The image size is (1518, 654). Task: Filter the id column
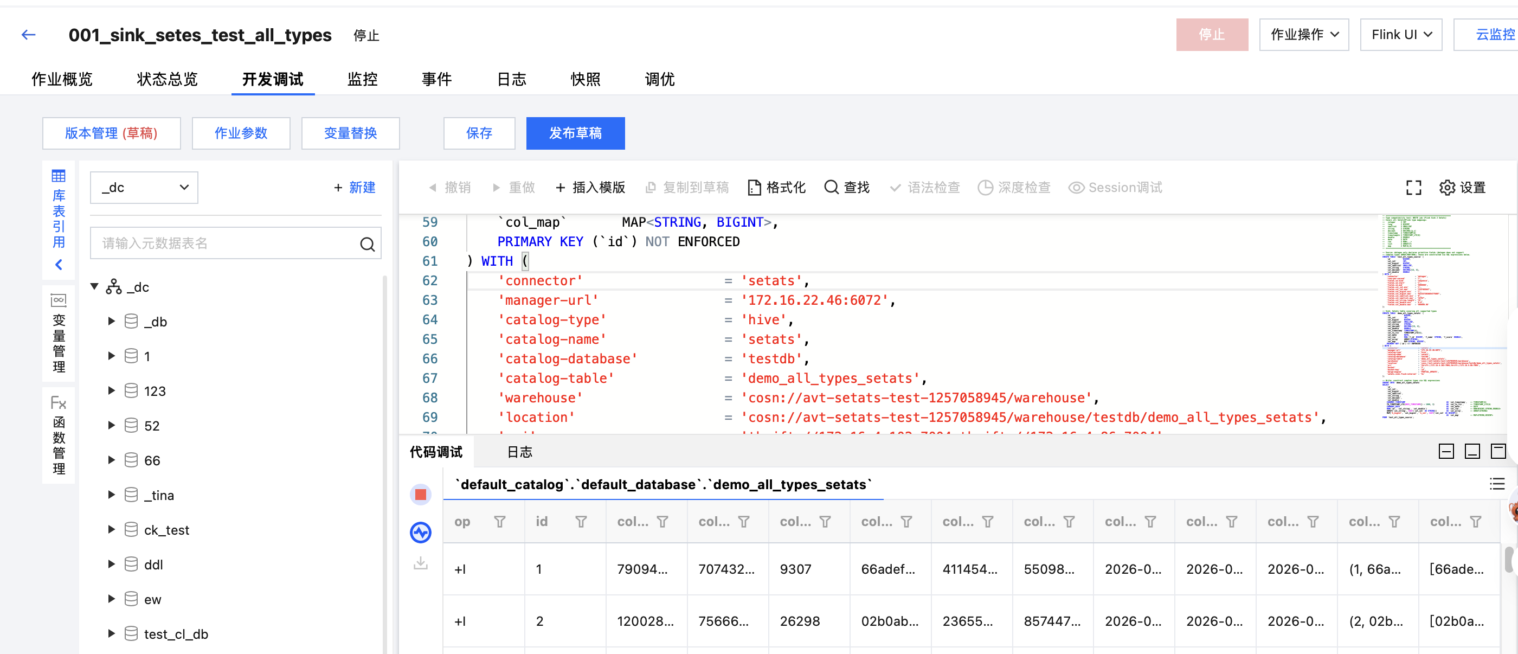(581, 522)
